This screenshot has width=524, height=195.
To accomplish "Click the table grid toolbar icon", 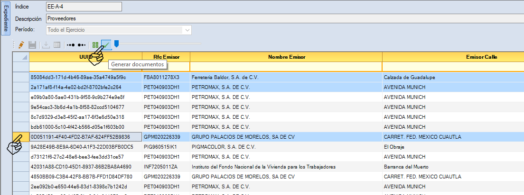I will tap(57, 45).
